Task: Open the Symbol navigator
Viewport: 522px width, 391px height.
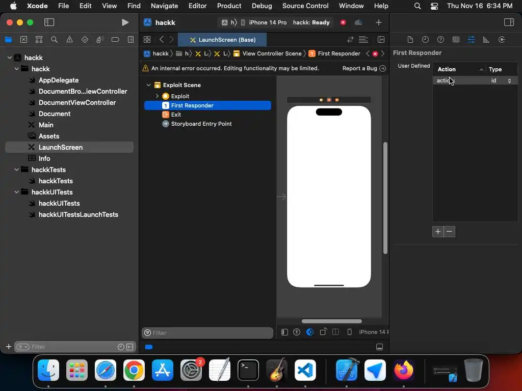Action: click(39, 40)
